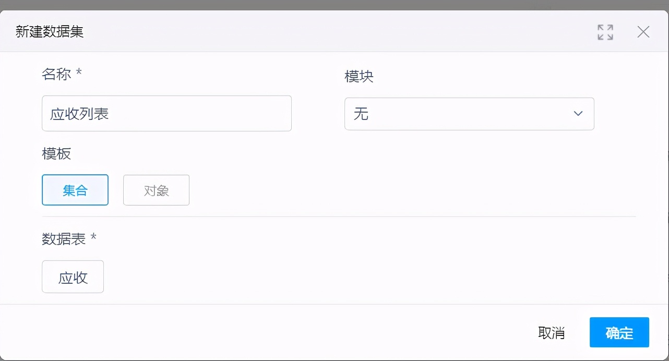This screenshot has height=361, width=669.
Task: Click the 新建数据集 dialog title
Action: click(49, 31)
